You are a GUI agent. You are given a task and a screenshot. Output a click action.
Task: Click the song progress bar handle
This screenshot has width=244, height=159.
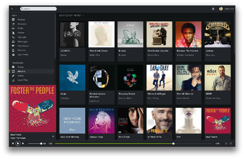pos(173,143)
